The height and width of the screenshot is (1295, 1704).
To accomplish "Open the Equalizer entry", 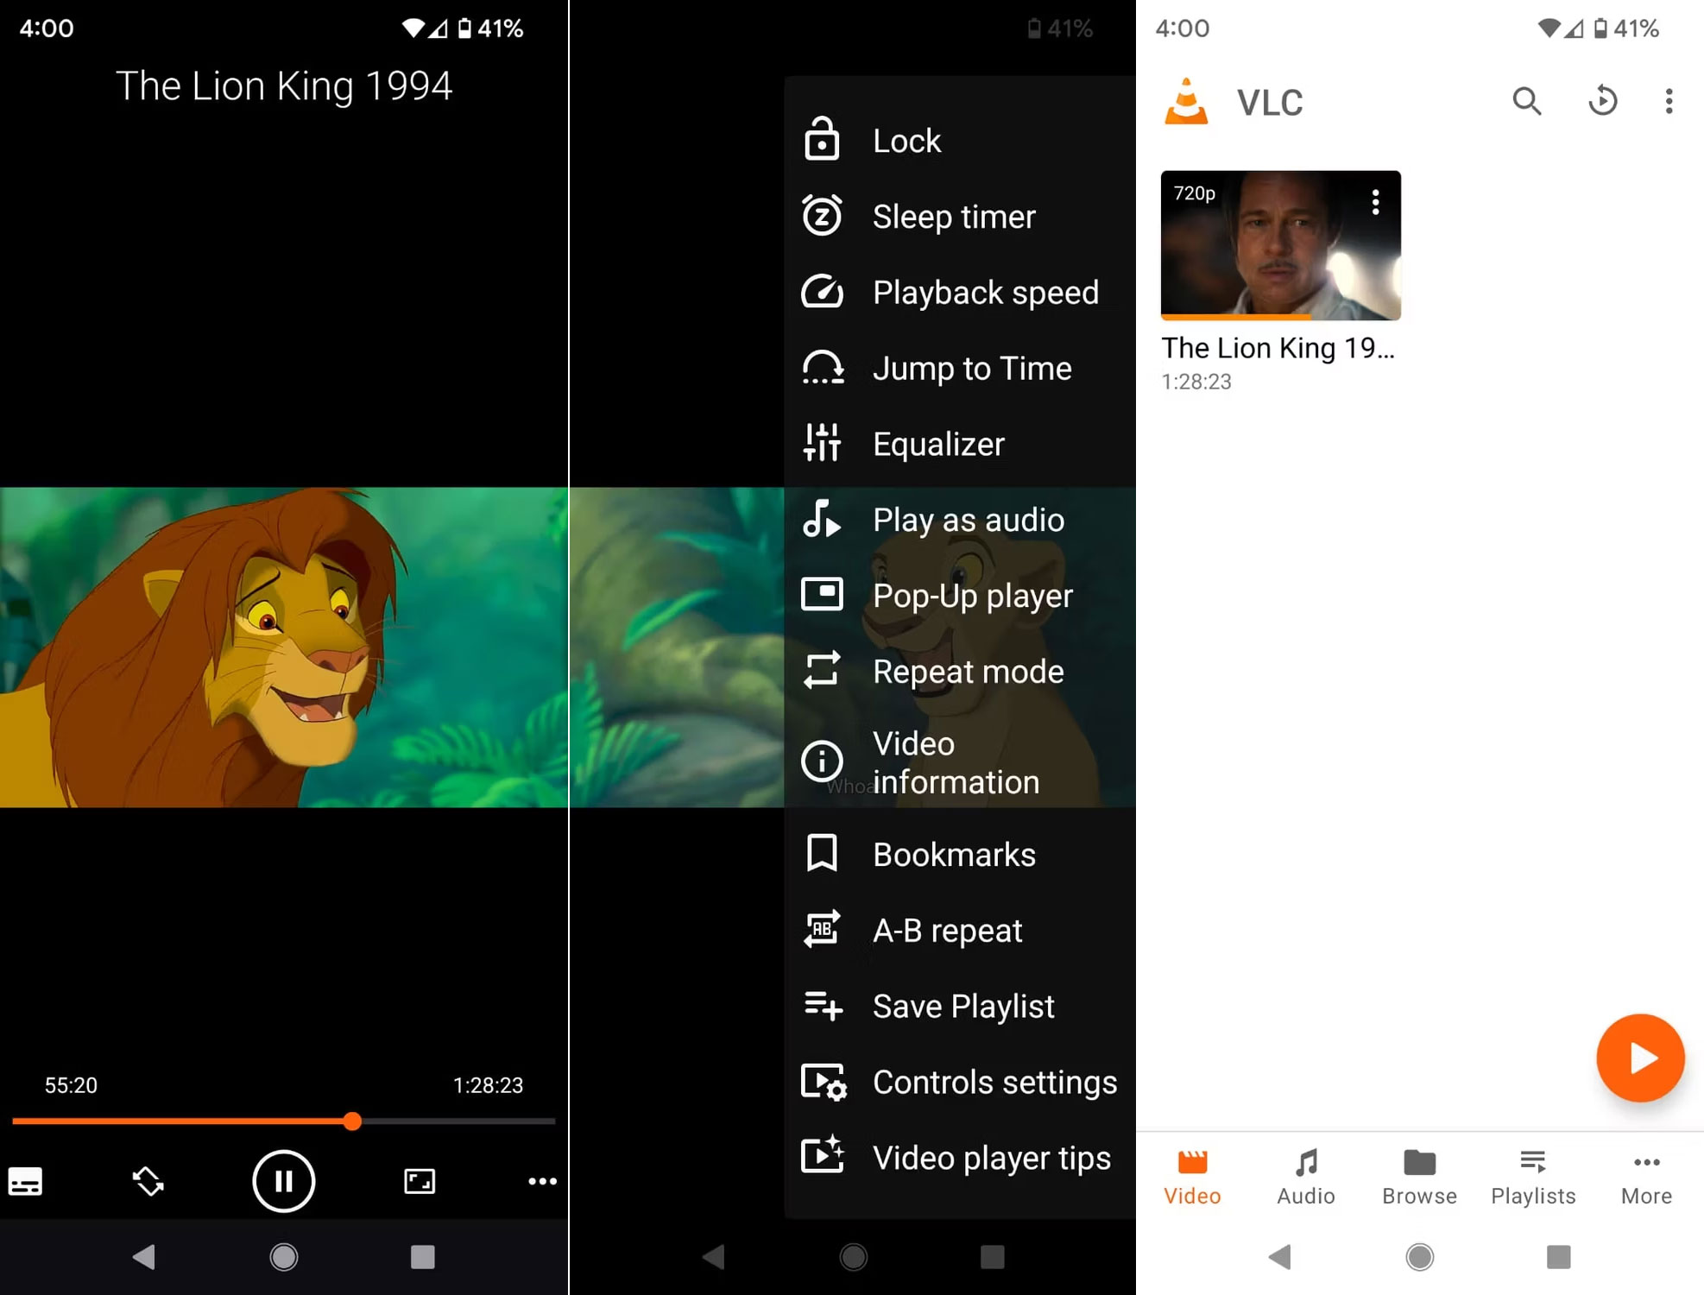I will pyautogui.click(x=960, y=445).
